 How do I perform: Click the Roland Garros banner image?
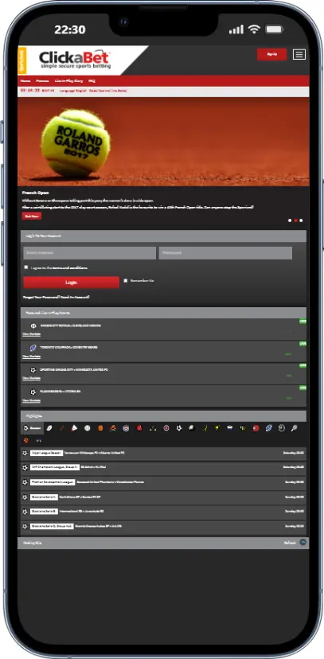pos(163,142)
